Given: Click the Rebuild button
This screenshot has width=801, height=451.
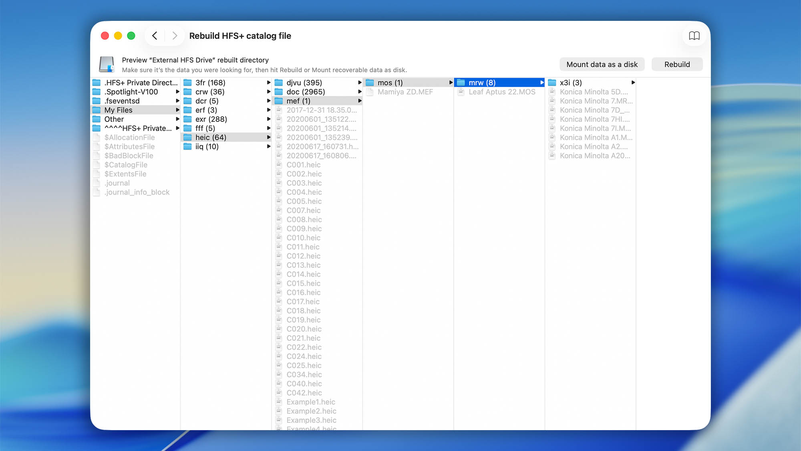Looking at the screenshot, I should [677, 64].
